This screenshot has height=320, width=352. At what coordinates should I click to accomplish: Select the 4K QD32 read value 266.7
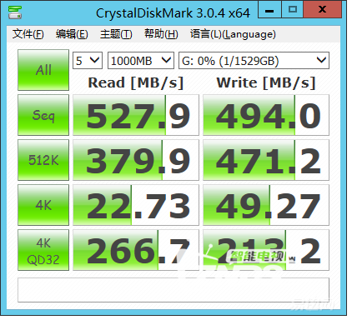point(136,250)
